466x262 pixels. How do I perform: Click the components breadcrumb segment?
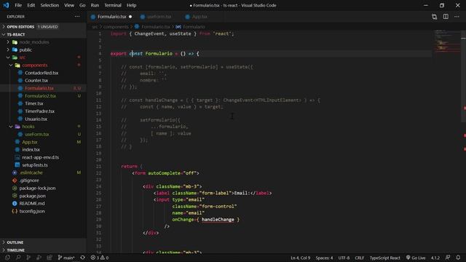click(116, 27)
